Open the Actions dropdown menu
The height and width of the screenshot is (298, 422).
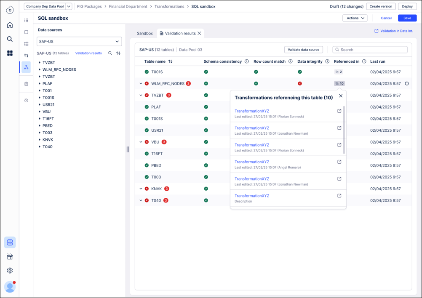pyautogui.click(x=355, y=18)
